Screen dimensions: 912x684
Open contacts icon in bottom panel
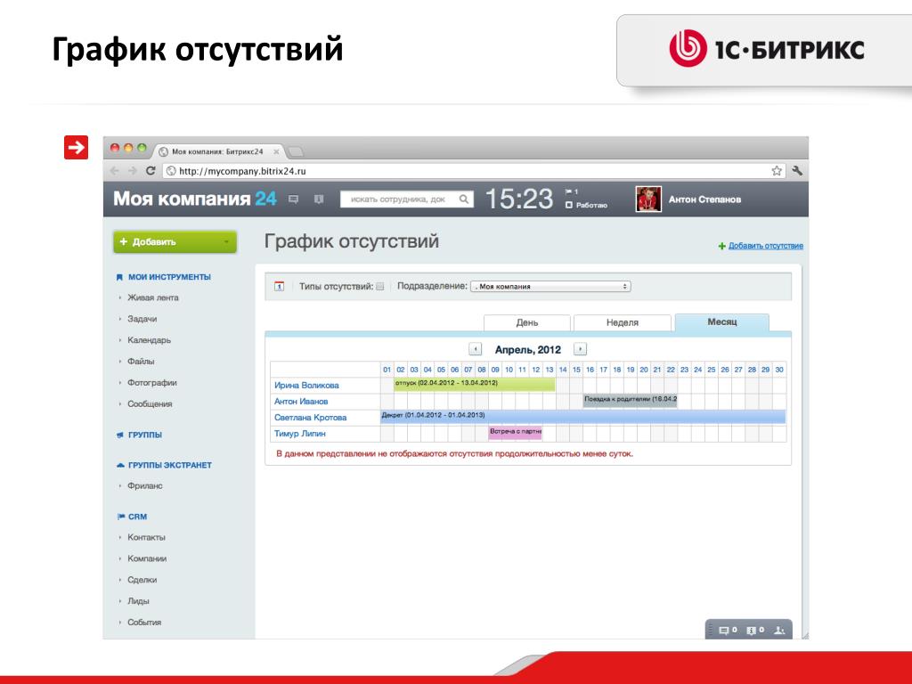[779, 630]
